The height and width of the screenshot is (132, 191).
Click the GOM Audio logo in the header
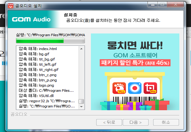point(31,19)
